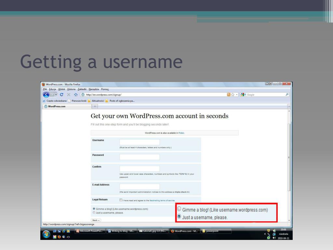
Task: Click the Next button on signup form
Action: point(96,220)
